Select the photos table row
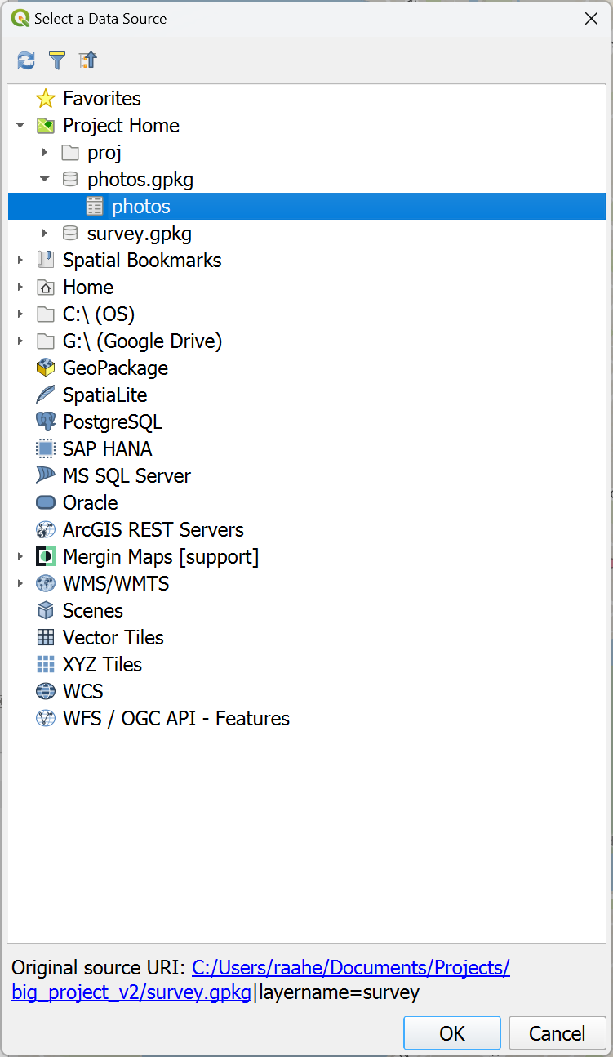This screenshot has height=1057, width=613. (307, 207)
